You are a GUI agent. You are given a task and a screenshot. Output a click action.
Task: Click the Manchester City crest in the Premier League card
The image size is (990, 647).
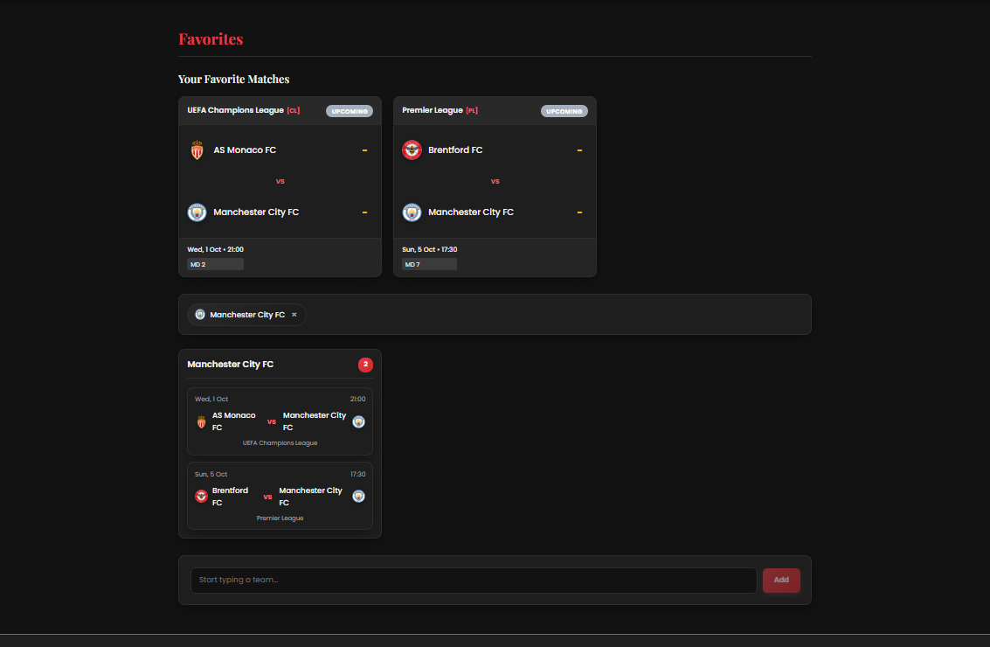[x=412, y=212]
